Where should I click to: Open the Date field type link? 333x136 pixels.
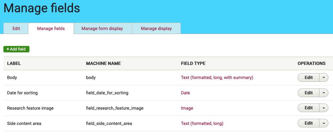click(185, 93)
